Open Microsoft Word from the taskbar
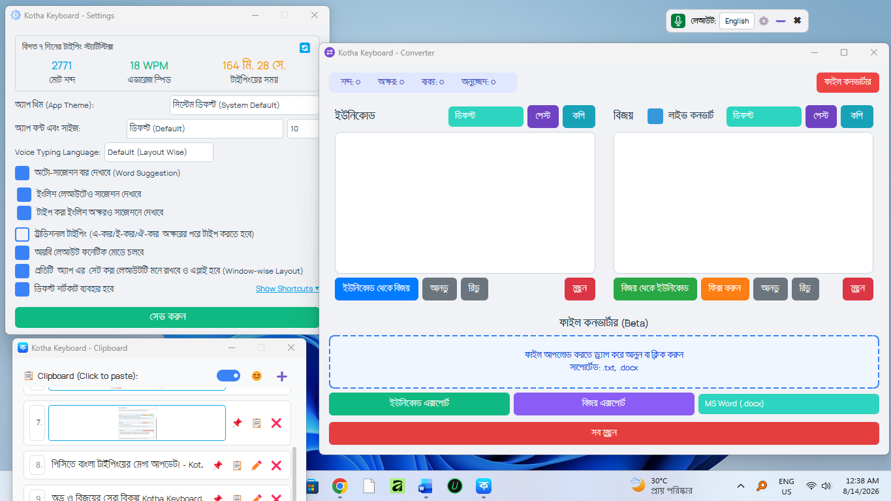 point(426,486)
